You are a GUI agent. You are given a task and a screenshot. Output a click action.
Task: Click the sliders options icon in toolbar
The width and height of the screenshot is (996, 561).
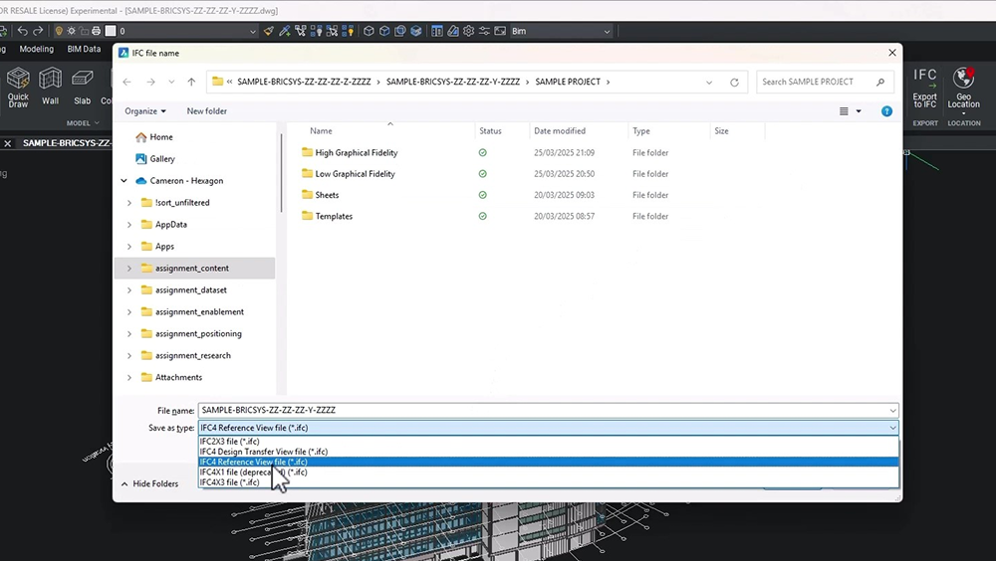485,31
